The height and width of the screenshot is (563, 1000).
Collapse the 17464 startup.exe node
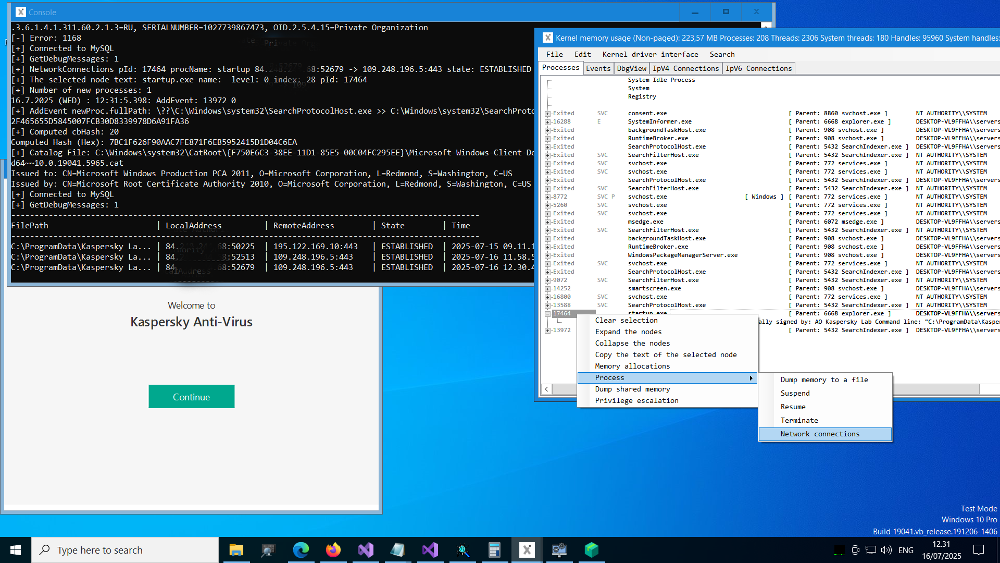coord(547,314)
